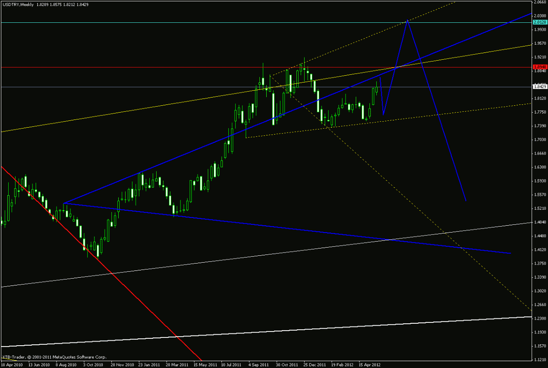This screenshot has height=368, width=548.
Task: Select the white 1.8429 current price tag
Action: coord(539,87)
